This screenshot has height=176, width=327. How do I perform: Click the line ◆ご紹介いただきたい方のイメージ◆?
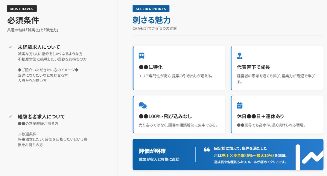tap(48, 70)
